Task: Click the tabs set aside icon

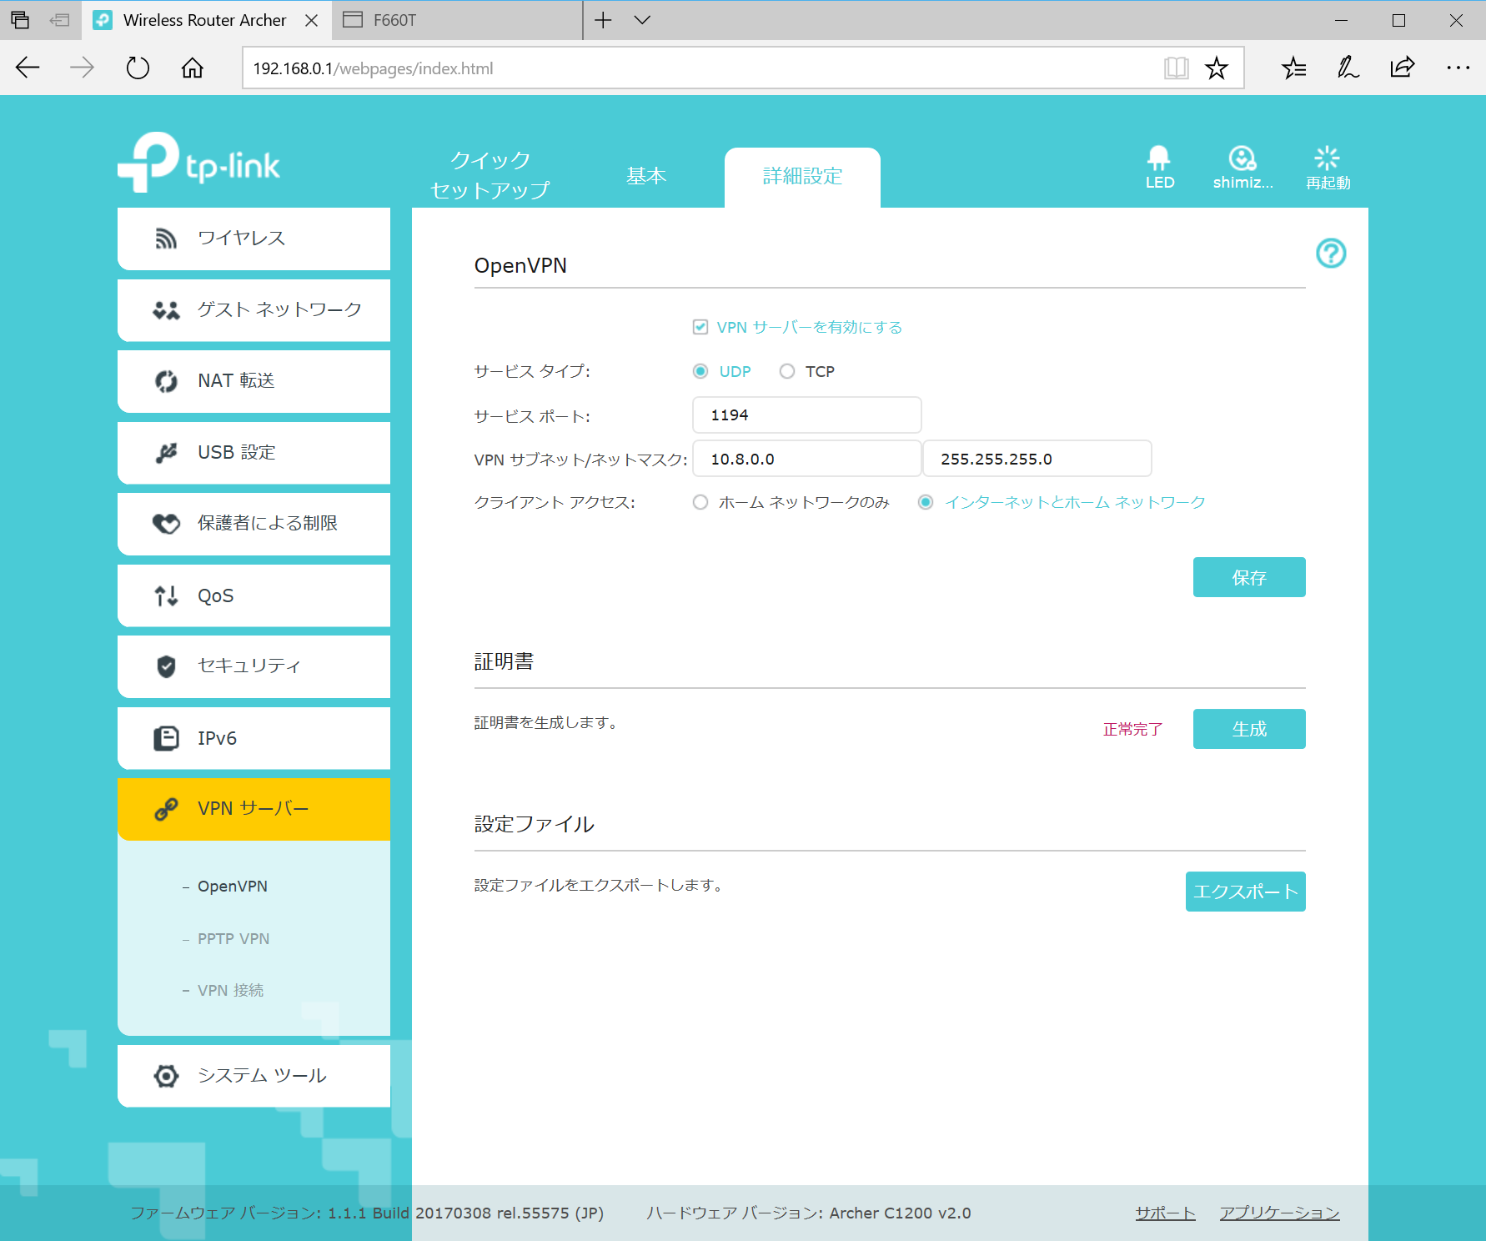Action: (x=20, y=20)
